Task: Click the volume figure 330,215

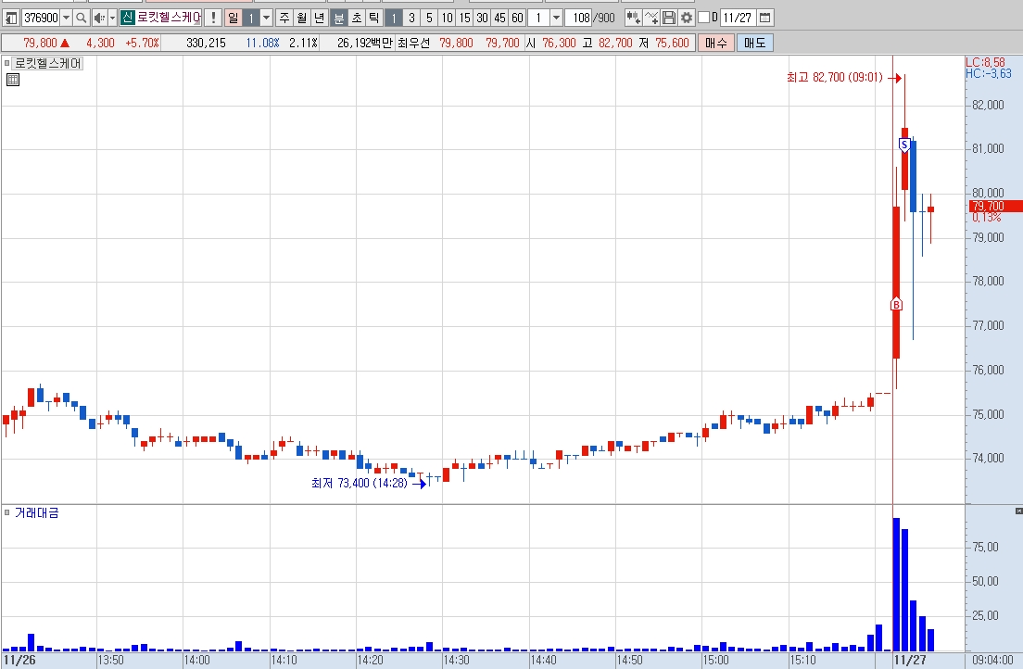Action: point(206,43)
